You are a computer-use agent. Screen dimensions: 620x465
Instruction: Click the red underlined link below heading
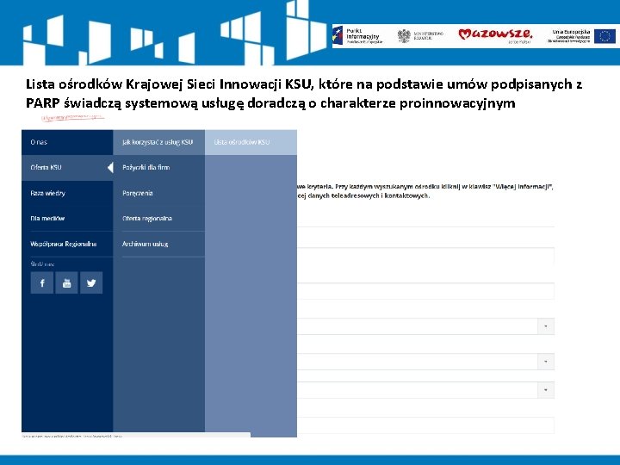pos(72,117)
